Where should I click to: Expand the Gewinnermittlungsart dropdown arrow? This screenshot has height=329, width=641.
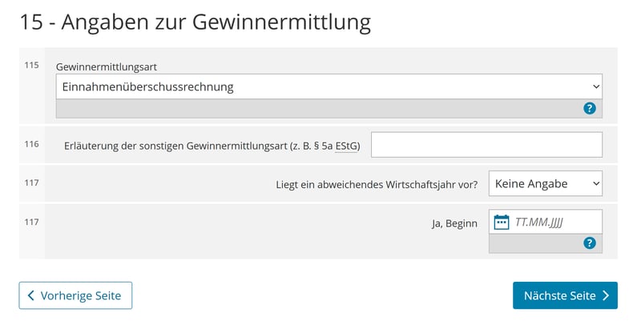coord(595,86)
